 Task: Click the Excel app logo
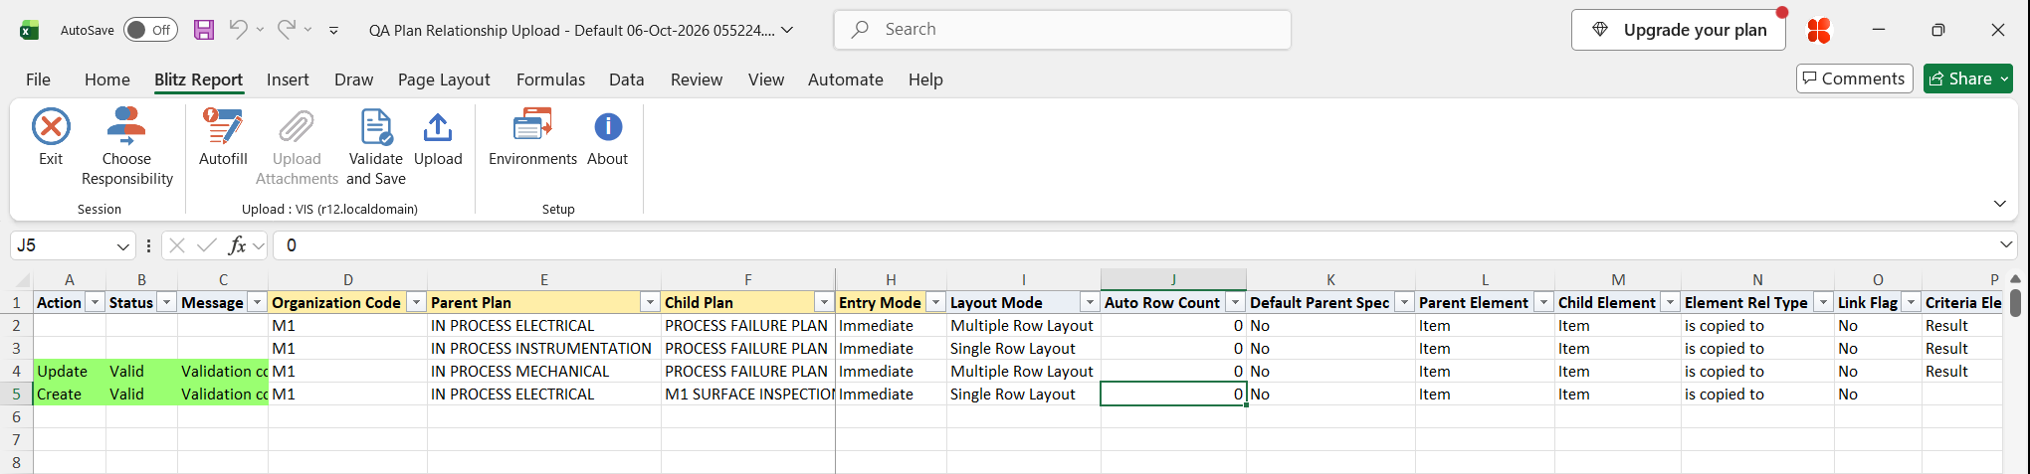coord(29,30)
